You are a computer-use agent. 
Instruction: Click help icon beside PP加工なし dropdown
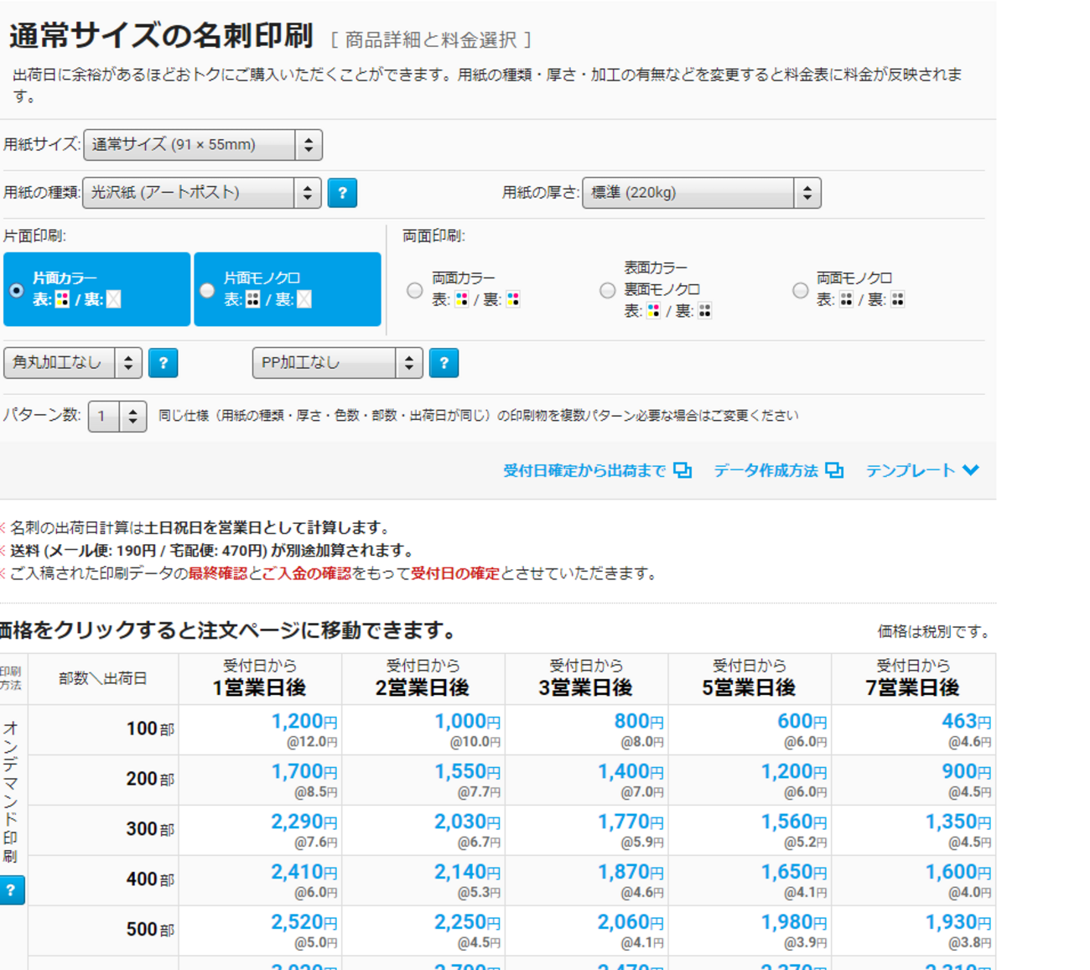pyautogui.click(x=444, y=363)
